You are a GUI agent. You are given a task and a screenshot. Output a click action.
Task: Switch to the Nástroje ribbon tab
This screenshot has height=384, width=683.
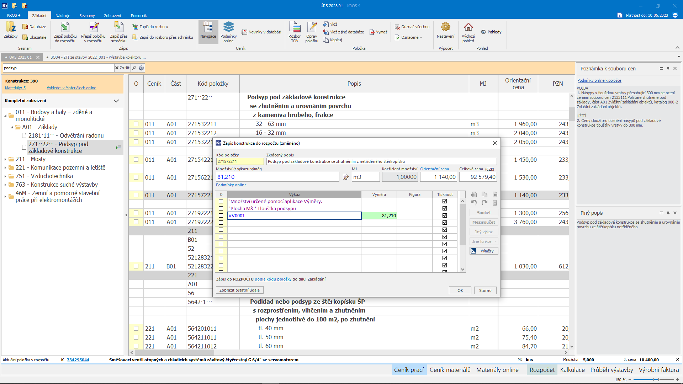(x=63, y=16)
